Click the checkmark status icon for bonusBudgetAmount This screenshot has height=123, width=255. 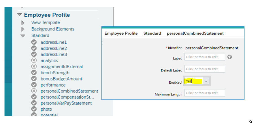click(34, 79)
